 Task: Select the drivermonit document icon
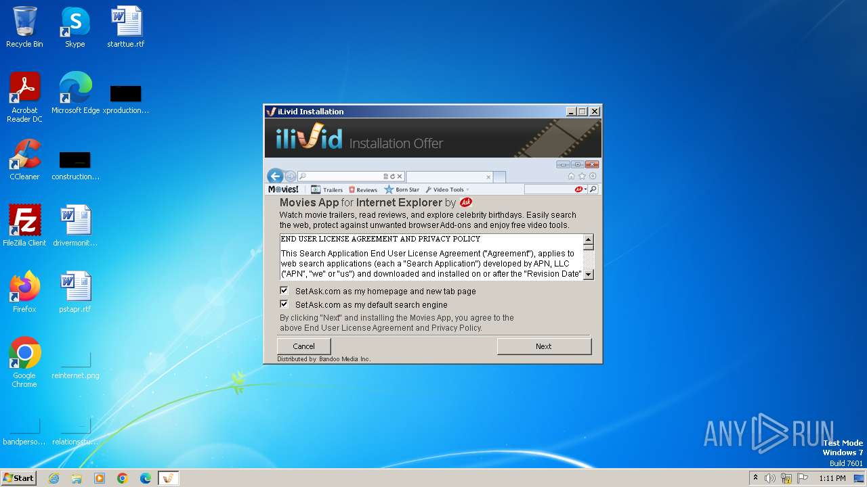75,225
